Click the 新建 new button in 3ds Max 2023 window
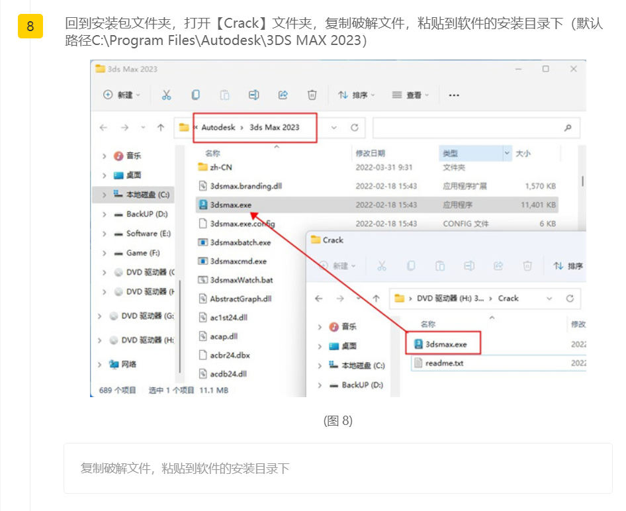 pyautogui.click(x=122, y=95)
